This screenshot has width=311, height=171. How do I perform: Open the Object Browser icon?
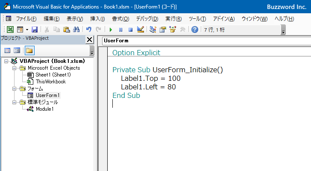[x=173, y=29]
